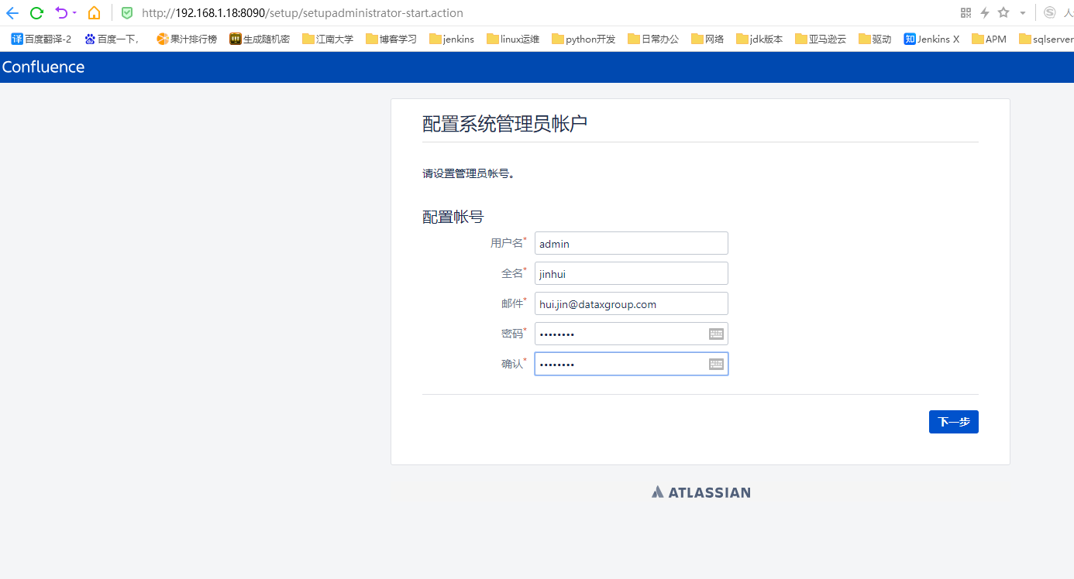Screen dimensions: 1074x579
Task: Reload the page with the green refresh icon
Action: [36, 12]
